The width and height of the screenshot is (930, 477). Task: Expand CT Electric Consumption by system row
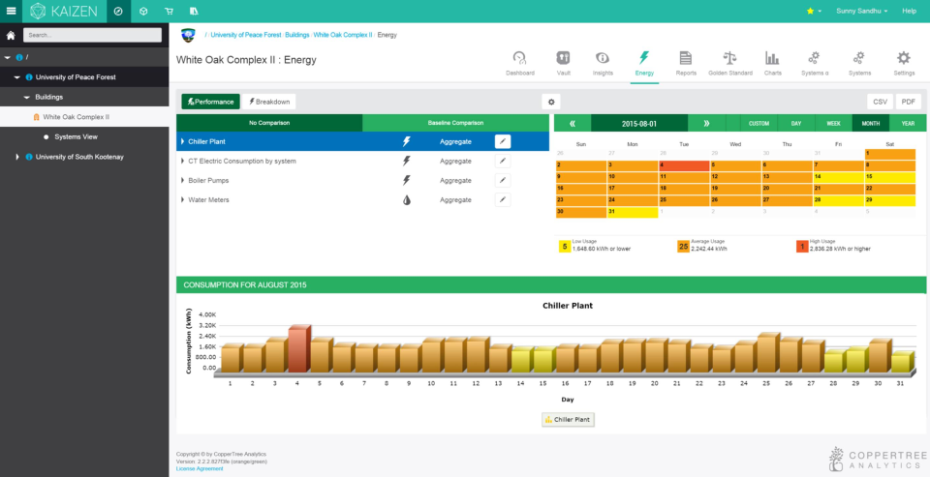183,162
